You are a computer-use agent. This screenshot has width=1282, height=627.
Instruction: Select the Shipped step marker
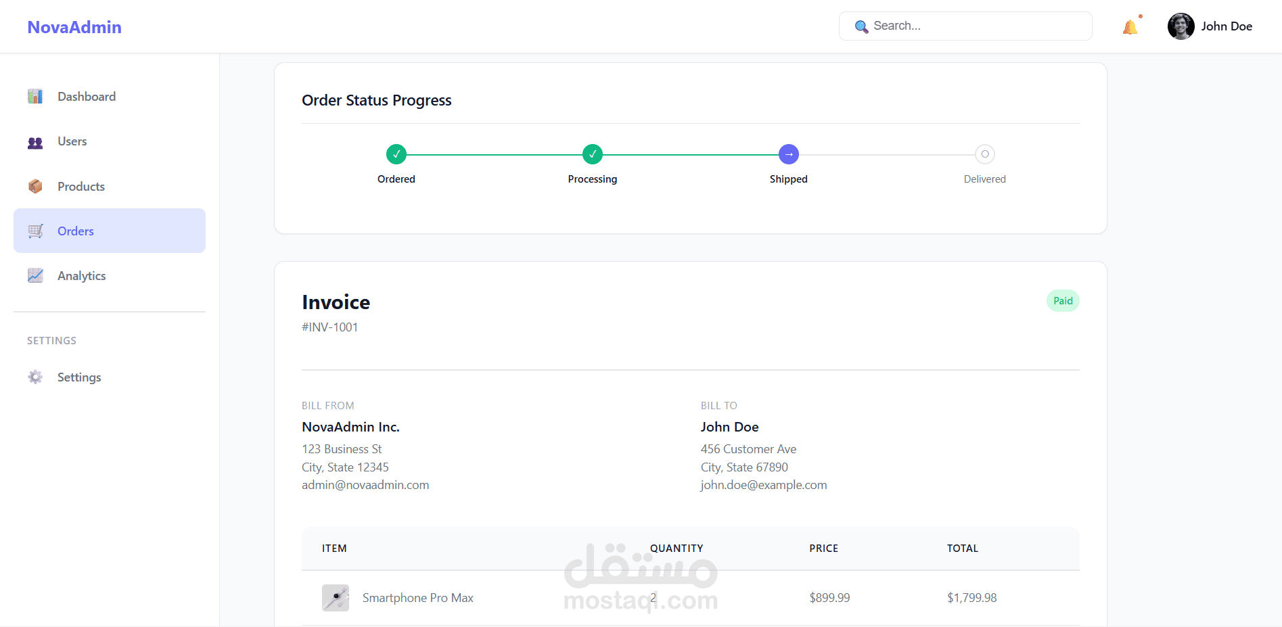pyautogui.click(x=789, y=154)
